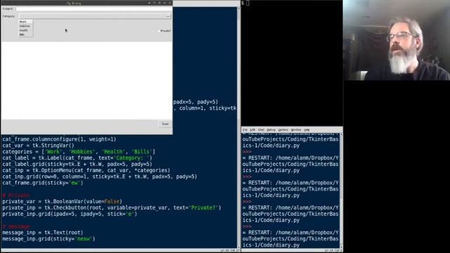Click the 'message_inp = tk.Text(root)' line
The image size is (450, 253).
43,233
